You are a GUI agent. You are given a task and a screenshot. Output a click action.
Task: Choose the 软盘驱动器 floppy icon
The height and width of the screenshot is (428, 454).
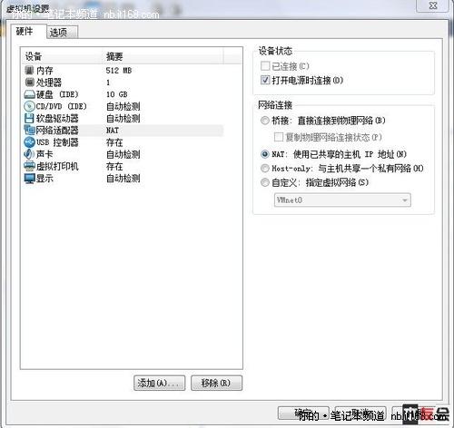pyautogui.click(x=29, y=118)
